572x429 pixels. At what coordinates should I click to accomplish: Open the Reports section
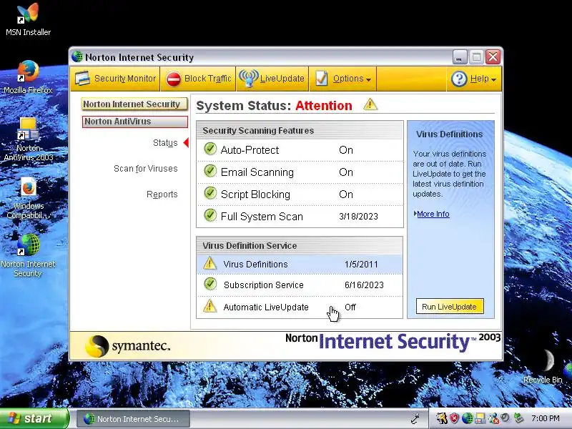point(162,194)
